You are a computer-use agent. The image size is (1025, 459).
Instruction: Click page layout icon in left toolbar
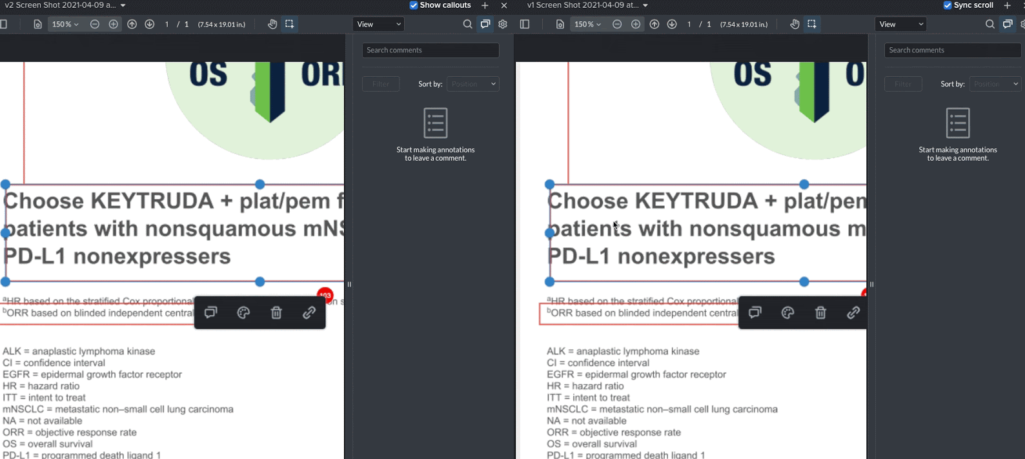[x=38, y=24]
